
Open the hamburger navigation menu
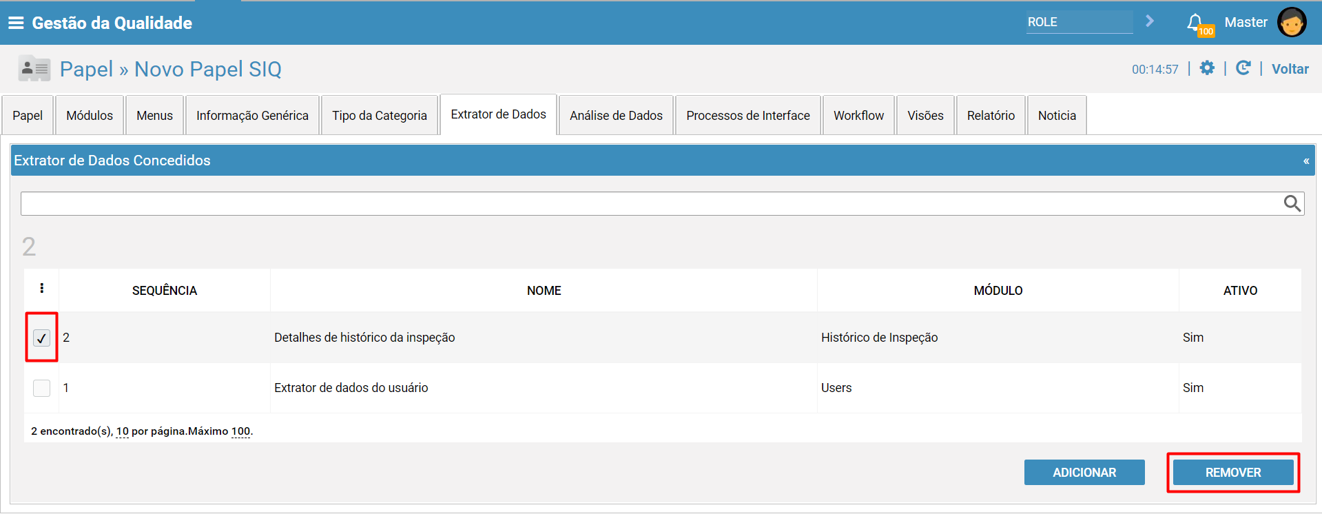(x=16, y=23)
